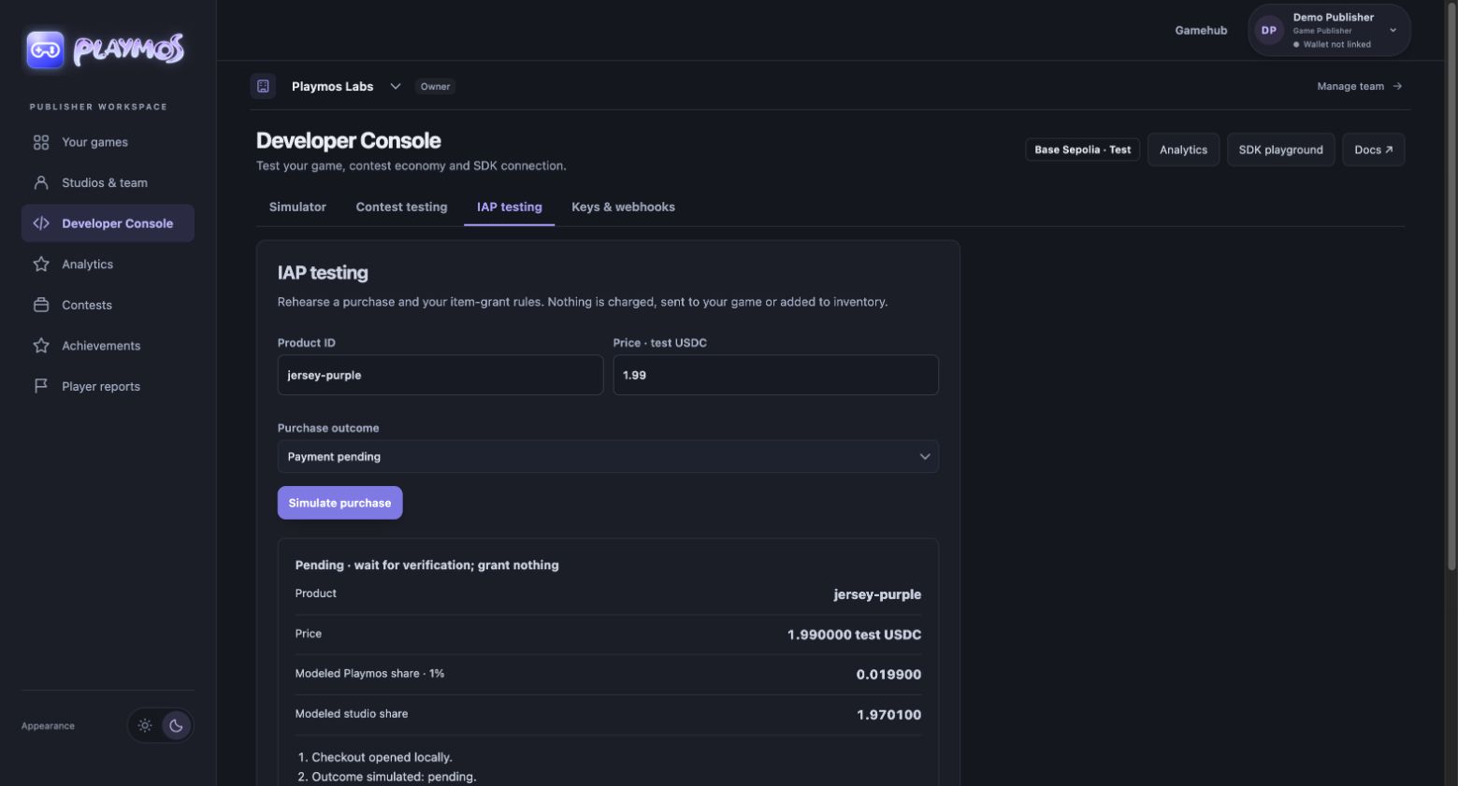Image resolution: width=1458 pixels, height=786 pixels.
Task: Open Contests in the sidebar
Action: (x=108, y=305)
